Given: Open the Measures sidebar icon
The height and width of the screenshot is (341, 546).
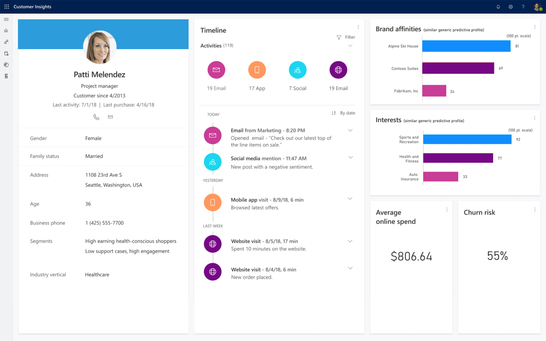Looking at the screenshot, I should coord(6,76).
